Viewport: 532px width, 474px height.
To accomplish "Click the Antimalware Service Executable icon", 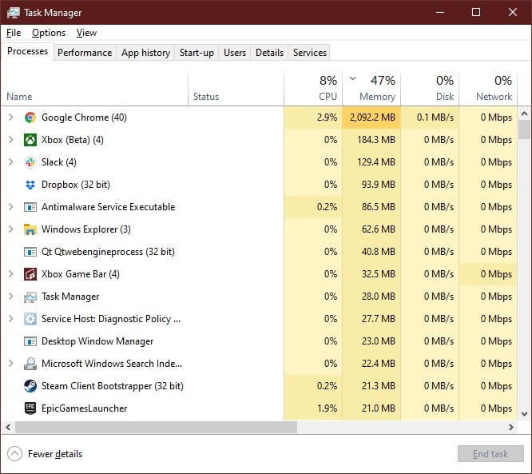I will click(30, 207).
